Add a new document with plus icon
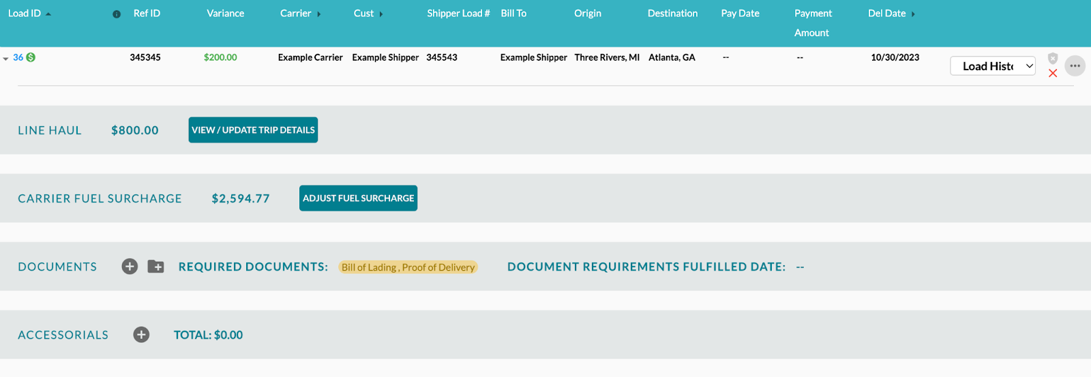Image resolution: width=1091 pixels, height=377 pixels. click(130, 267)
